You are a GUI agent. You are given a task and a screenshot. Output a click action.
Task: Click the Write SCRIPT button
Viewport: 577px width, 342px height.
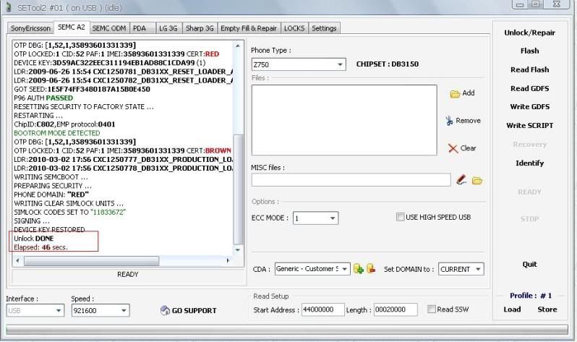(529, 126)
